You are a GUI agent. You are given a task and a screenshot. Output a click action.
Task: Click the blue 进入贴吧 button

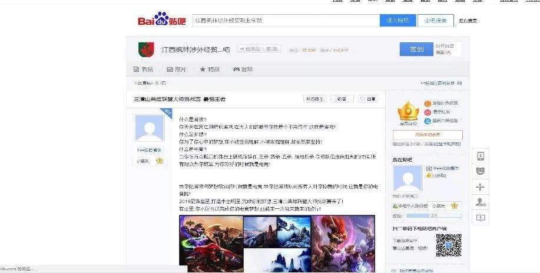(x=397, y=21)
